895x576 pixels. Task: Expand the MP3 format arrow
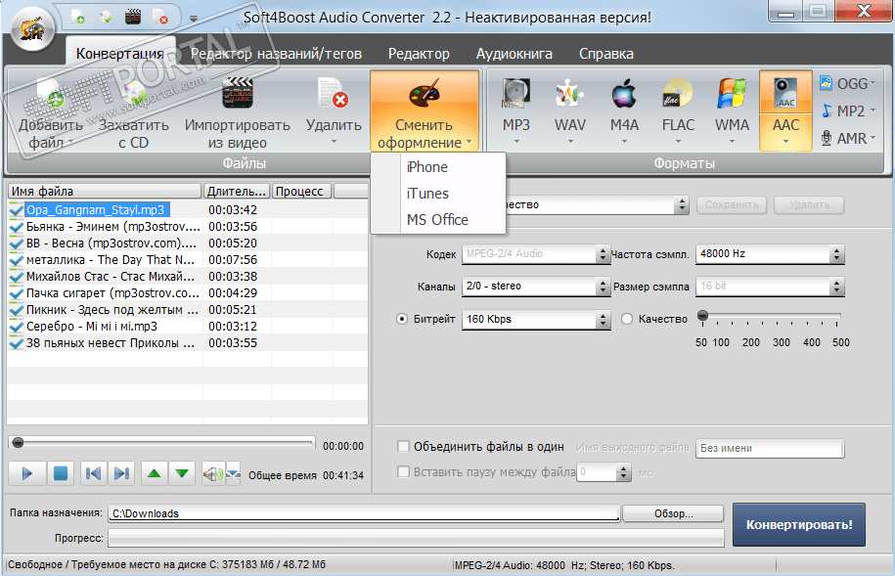pyautogui.click(x=516, y=142)
